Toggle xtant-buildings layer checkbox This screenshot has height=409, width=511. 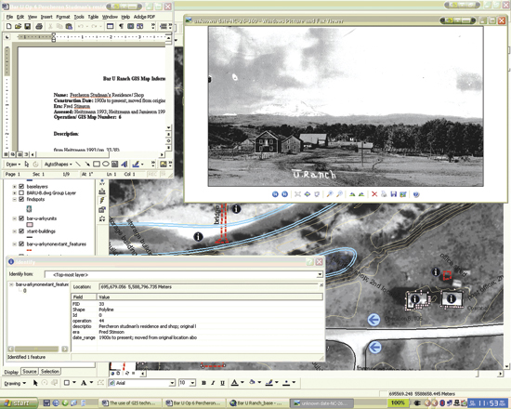click(x=21, y=231)
